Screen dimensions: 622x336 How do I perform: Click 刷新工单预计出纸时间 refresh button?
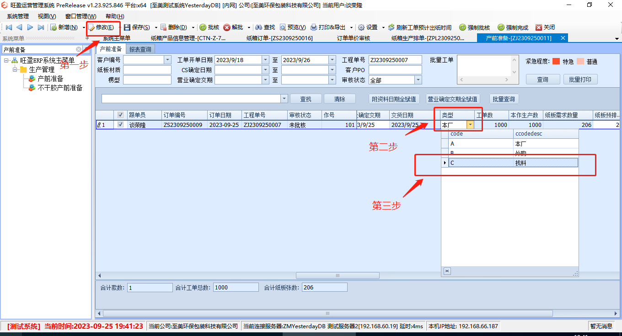pyautogui.click(x=419, y=27)
